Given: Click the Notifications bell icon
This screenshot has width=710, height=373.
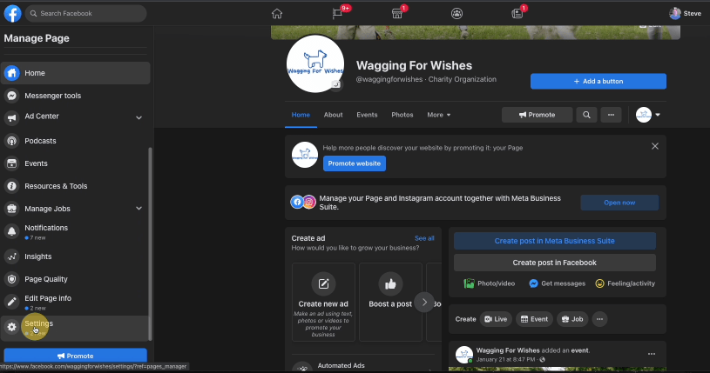Looking at the screenshot, I should [x=12, y=231].
